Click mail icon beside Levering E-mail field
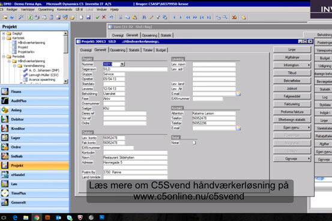 (238, 93)
